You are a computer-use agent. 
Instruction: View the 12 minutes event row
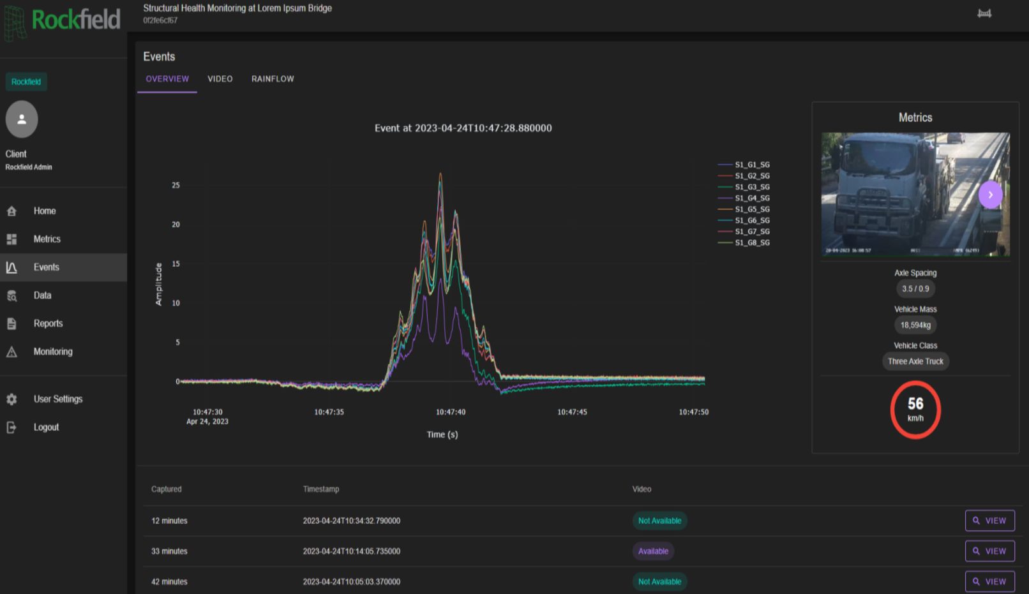click(x=989, y=521)
